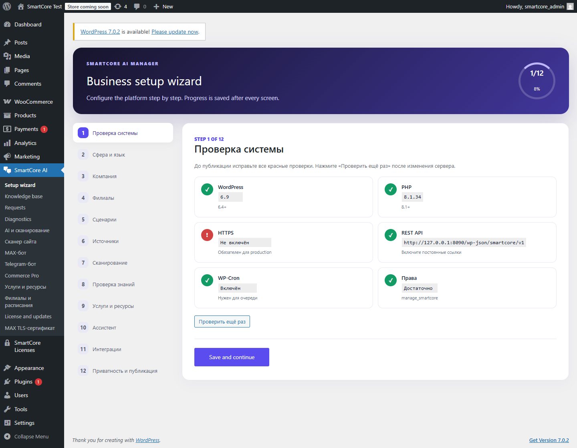The height and width of the screenshot is (448, 577).
Task: Select wizard step 5 Сценарии
Action: tap(123, 219)
